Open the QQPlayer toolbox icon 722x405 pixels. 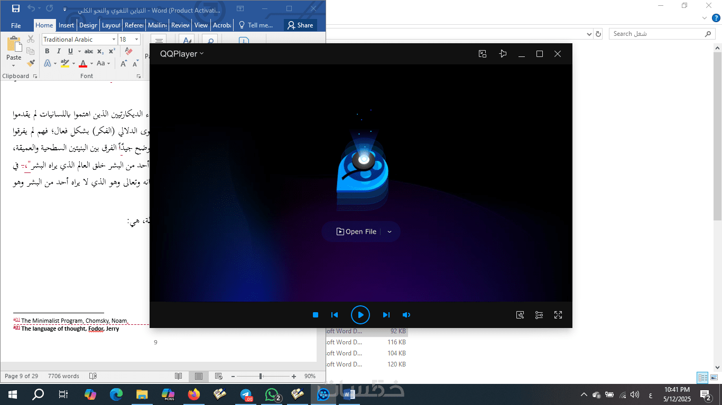pos(520,315)
